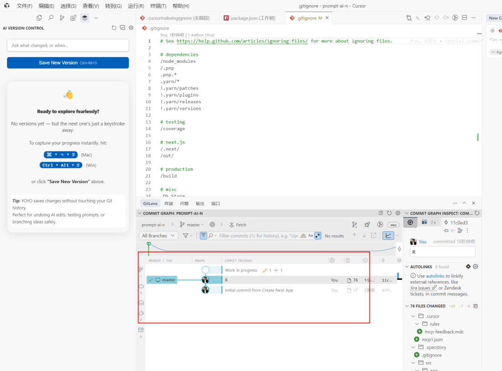Open the Search magnifier in sidebar
Screen dimensions: 502x371
[51, 18]
